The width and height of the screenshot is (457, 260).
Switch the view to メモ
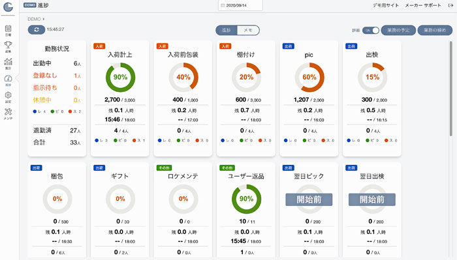click(248, 30)
